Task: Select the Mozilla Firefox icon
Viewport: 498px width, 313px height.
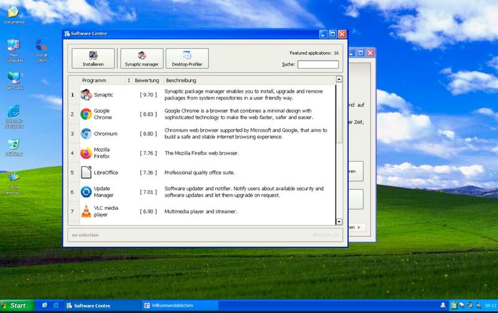Action: [x=86, y=153]
